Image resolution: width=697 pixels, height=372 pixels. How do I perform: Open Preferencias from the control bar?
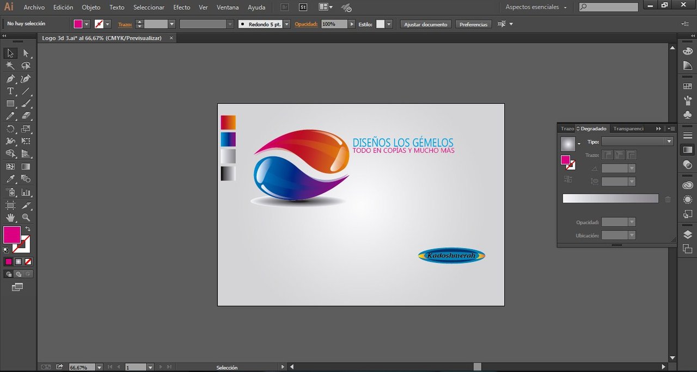point(473,24)
